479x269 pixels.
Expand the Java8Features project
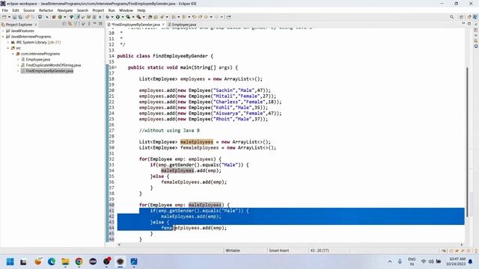pyautogui.click(x=3, y=31)
